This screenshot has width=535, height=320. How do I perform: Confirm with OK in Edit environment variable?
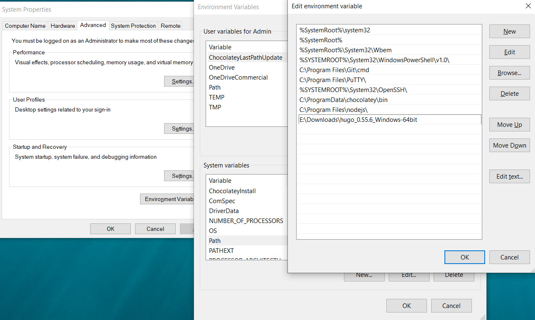(x=465, y=257)
